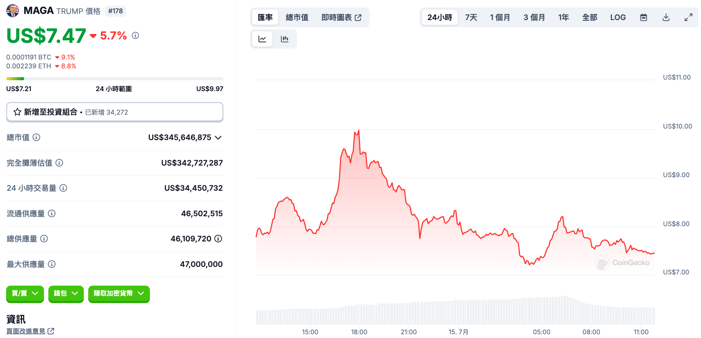
Task: Click the external-link icon beside 頁面改進意見
Action: point(51,331)
